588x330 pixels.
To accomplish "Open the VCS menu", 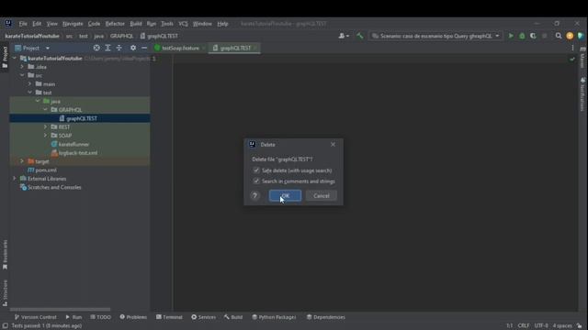I will coord(183,24).
